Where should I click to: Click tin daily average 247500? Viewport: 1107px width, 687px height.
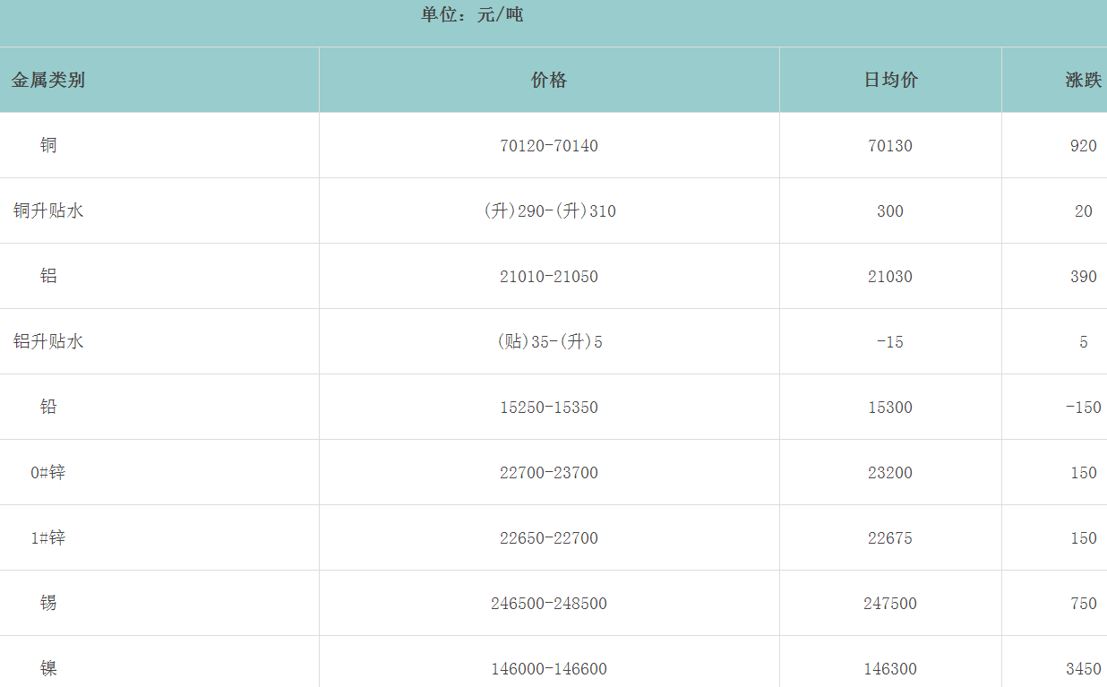point(890,604)
